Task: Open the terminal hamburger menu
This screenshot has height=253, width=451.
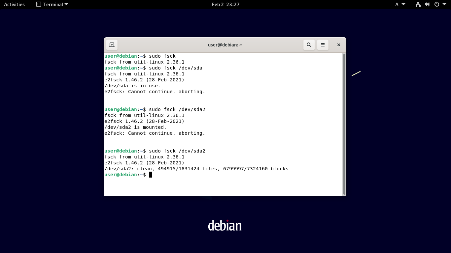Action: [x=323, y=45]
